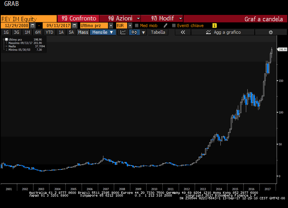Collapse the legend tree expander
This screenshot has height=208, width=288.
tap(4, 39)
